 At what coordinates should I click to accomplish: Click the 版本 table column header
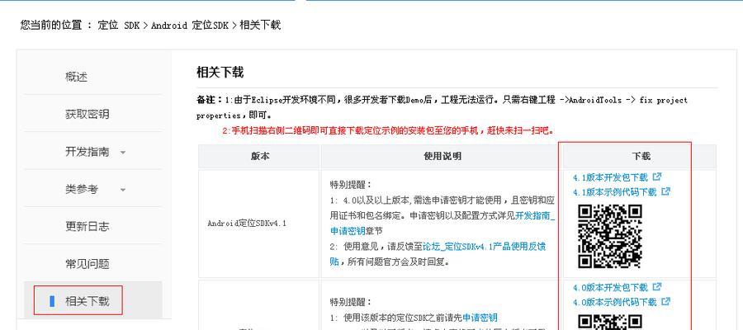(x=260, y=156)
